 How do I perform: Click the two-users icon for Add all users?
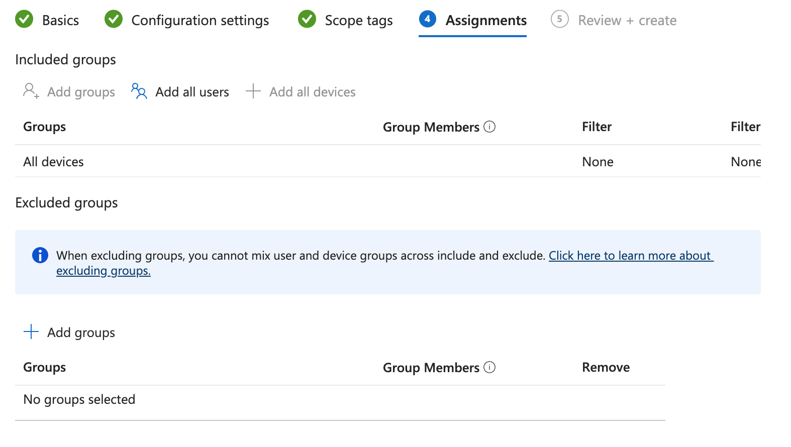pos(139,91)
